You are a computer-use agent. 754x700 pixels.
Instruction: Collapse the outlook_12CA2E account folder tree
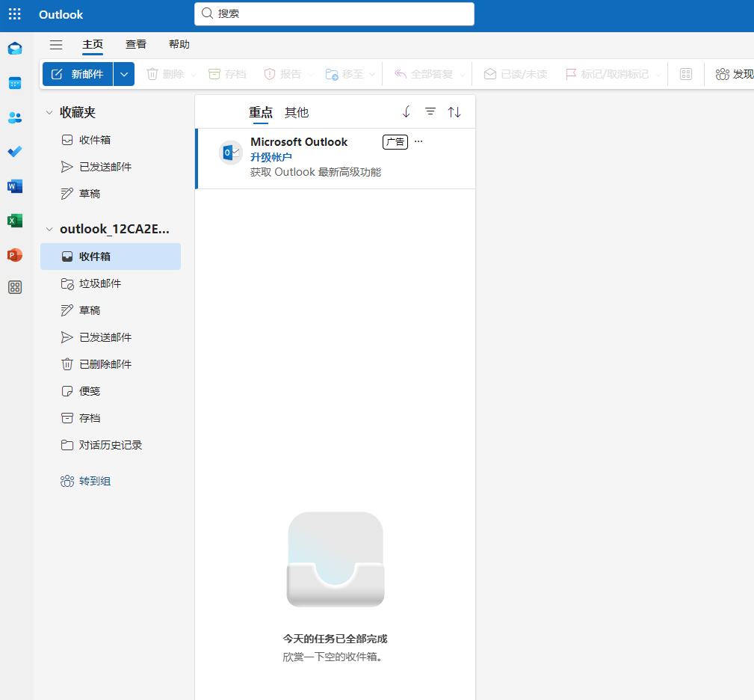click(x=49, y=230)
